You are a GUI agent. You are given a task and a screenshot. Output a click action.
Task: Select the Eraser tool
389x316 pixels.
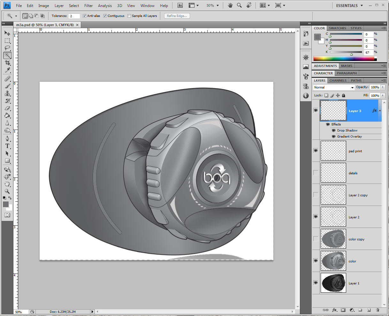click(7, 108)
